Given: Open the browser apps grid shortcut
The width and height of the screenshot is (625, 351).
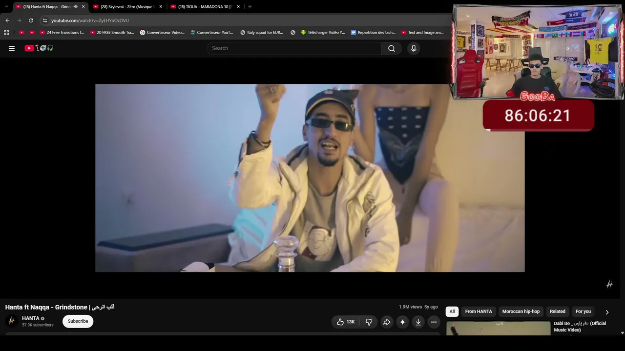Looking at the screenshot, I should 6,33.
